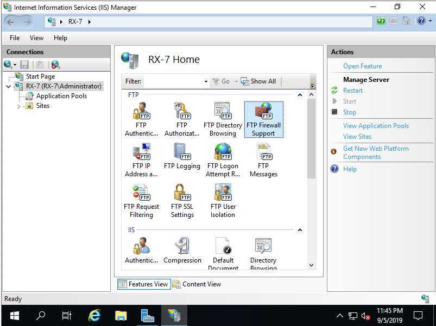This screenshot has width=436, height=326.
Task: Open the IIS Directory Browsing feature
Action: tap(263, 253)
